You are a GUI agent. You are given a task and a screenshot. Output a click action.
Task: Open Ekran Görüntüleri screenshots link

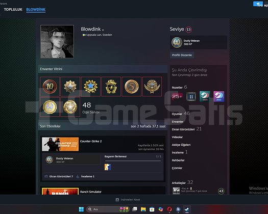pos(183,129)
